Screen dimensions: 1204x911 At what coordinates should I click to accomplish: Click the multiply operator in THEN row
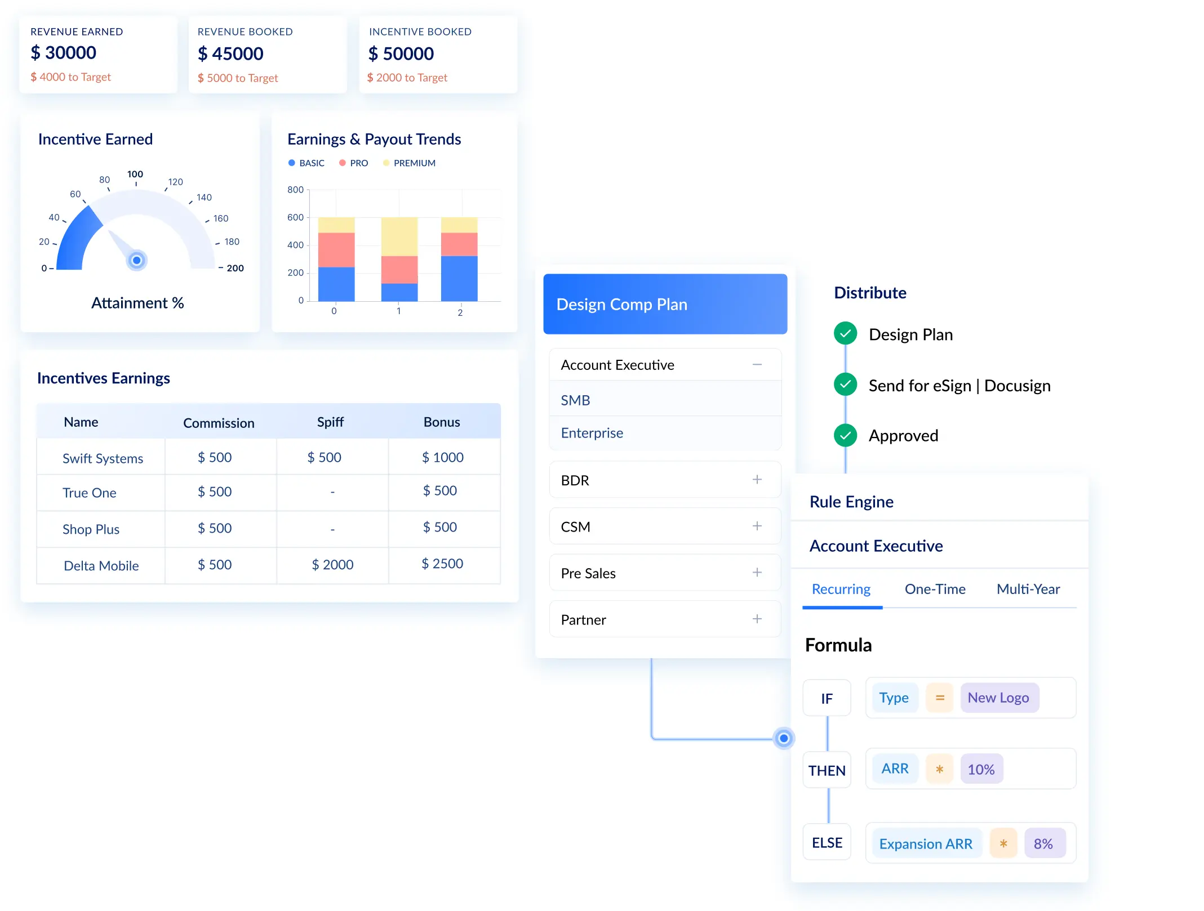(940, 769)
